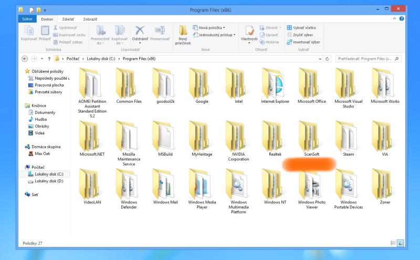Select the ScanSoft folder
Viewport: 420px width, 260px height.
pyautogui.click(x=312, y=138)
